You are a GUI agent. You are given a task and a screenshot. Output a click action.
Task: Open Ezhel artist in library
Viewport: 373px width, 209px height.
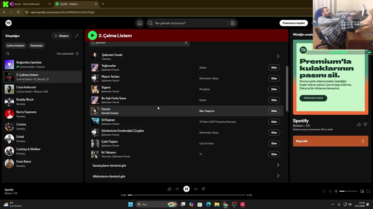click(x=43, y=139)
